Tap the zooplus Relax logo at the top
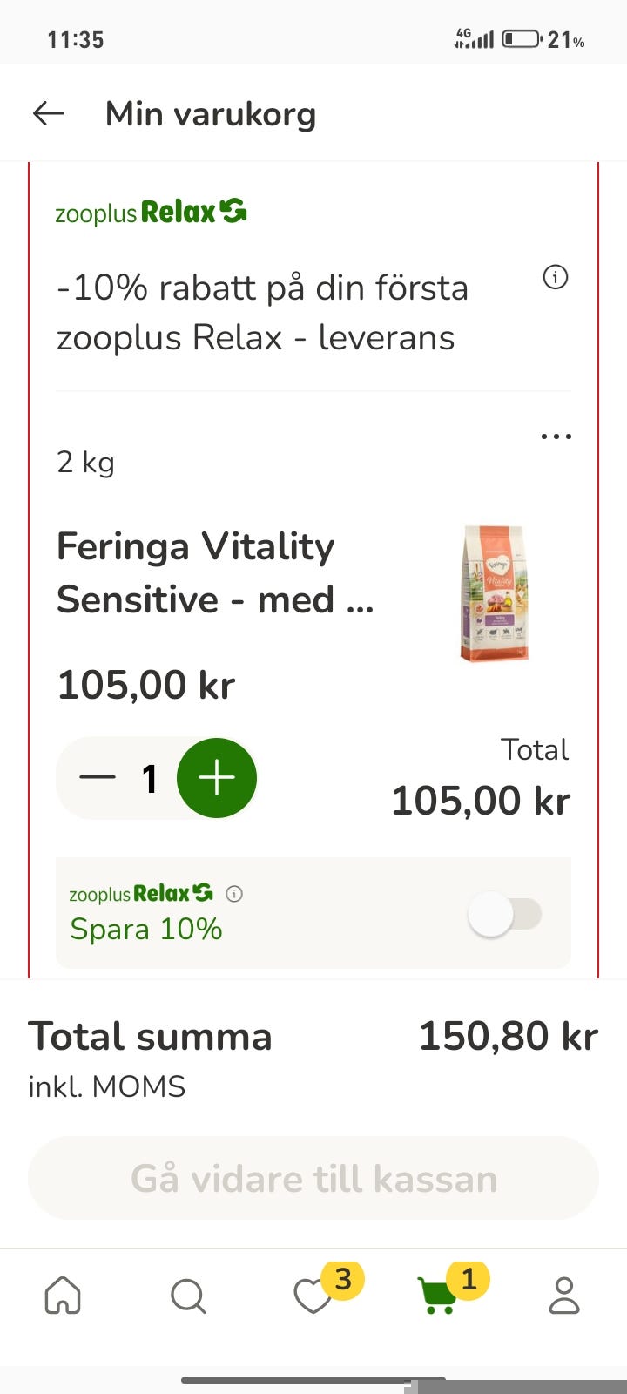This screenshot has width=627, height=1394. point(151,212)
